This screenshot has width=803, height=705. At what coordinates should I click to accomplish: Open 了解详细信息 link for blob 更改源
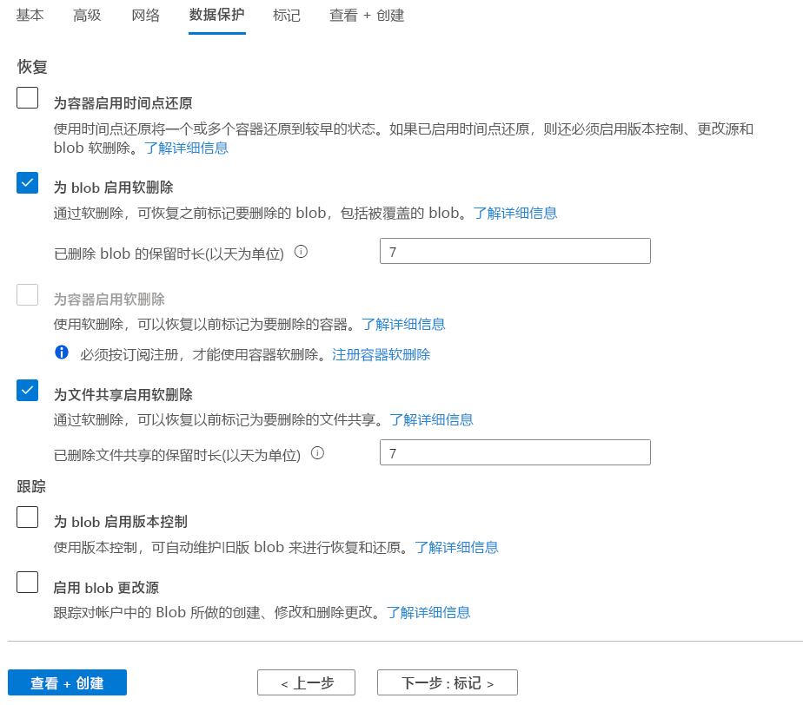[x=428, y=612]
